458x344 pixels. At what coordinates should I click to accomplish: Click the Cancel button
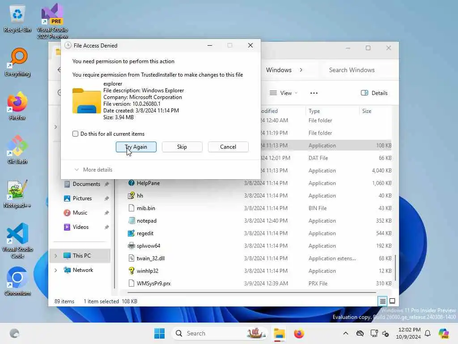click(x=228, y=147)
